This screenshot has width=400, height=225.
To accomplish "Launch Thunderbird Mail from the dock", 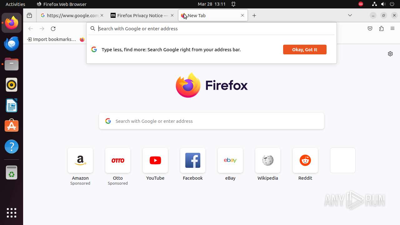I will tap(12, 43).
